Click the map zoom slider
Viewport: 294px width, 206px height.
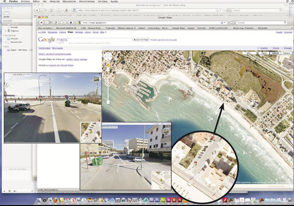(x=108, y=85)
